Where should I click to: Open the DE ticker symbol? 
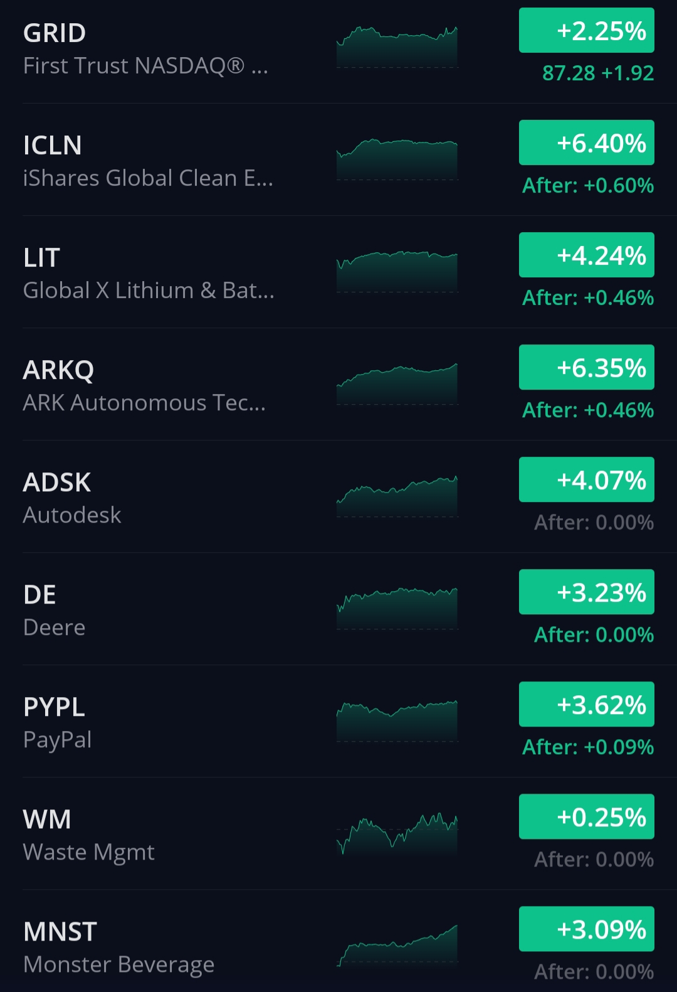tap(39, 595)
